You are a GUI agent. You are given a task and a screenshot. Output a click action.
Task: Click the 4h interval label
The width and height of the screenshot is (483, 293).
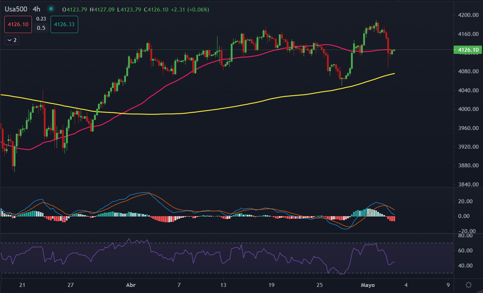[x=36, y=9]
